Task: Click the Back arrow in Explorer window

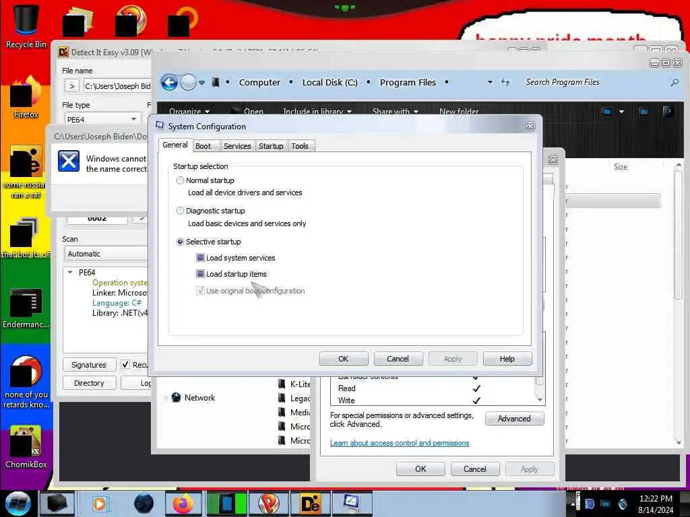Action: tap(169, 82)
